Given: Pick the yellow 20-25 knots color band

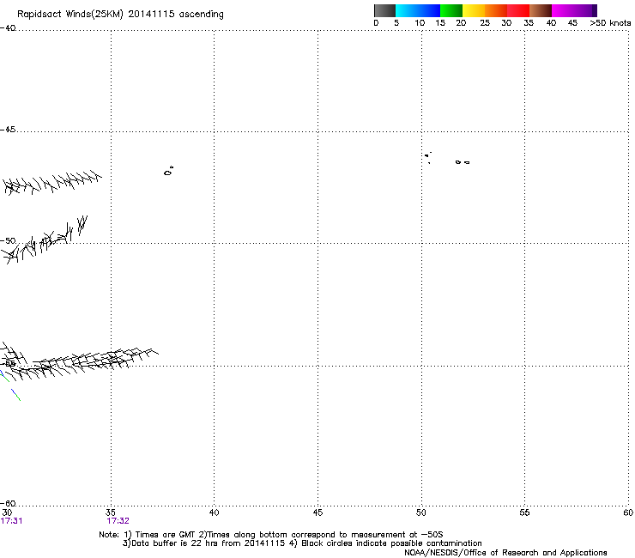Looking at the screenshot, I should (474, 10).
